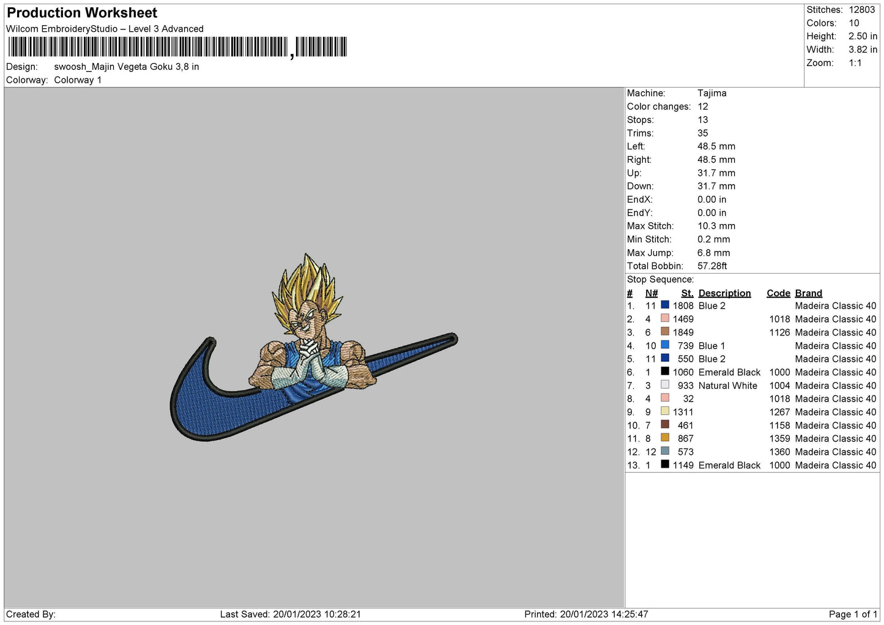Click the Min Stitch value 0.2 mm
884x625 pixels.
click(714, 239)
